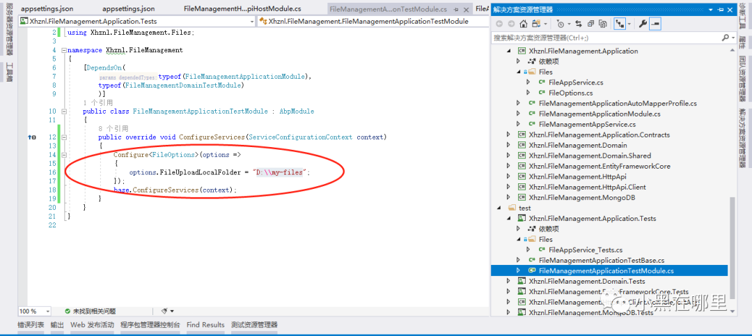Screen dimensions: 752x336
Task: Click the '8 个引用' CodeLens link
Action: point(113,129)
